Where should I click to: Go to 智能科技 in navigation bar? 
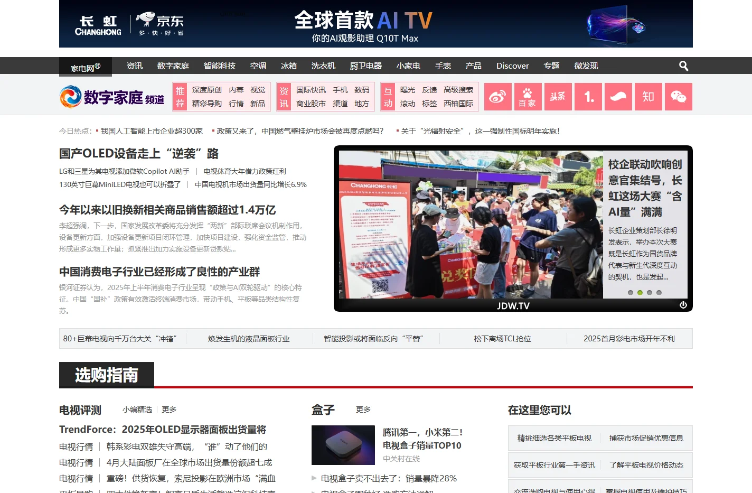point(220,66)
